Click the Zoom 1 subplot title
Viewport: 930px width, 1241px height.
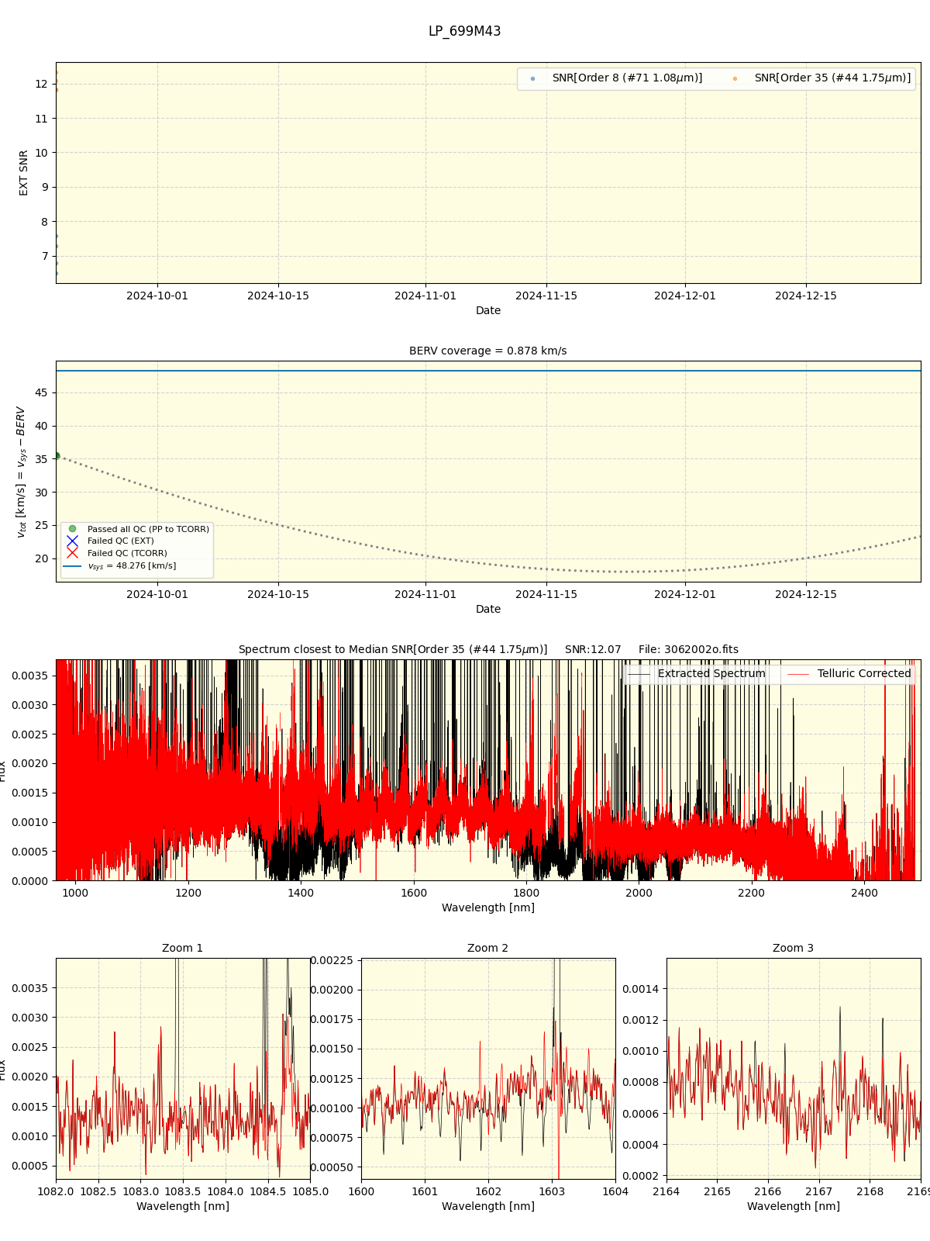click(182, 949)
